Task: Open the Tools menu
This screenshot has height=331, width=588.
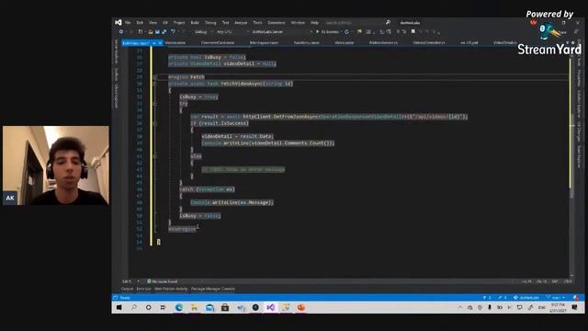Action: pyautogui.click(x=257, y=22)
